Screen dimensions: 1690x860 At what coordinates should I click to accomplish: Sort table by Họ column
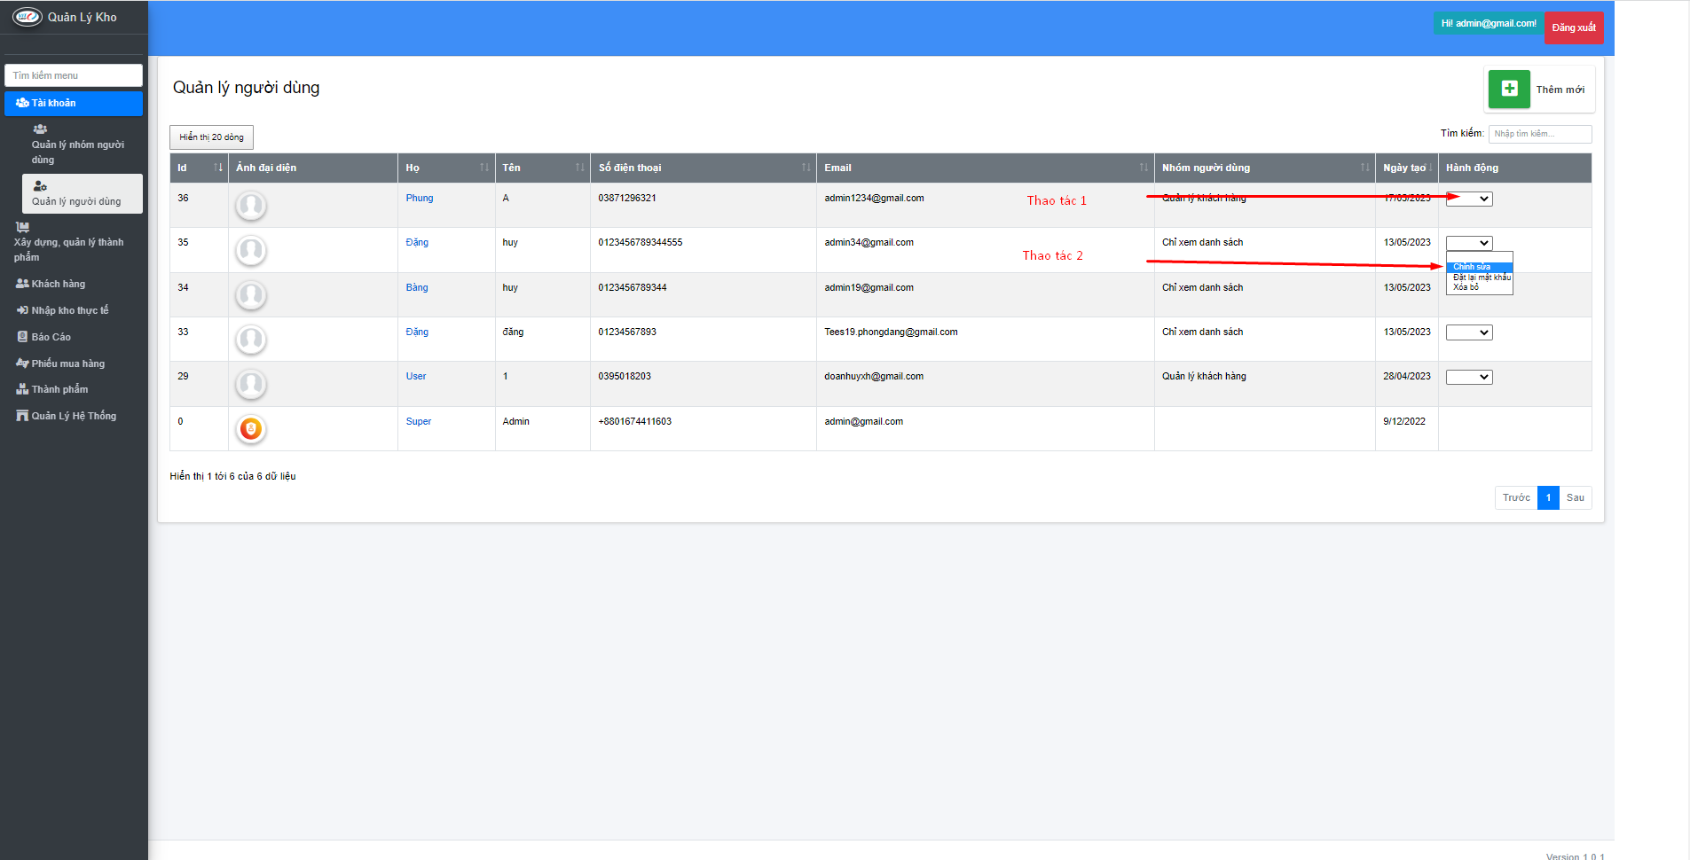446,168
